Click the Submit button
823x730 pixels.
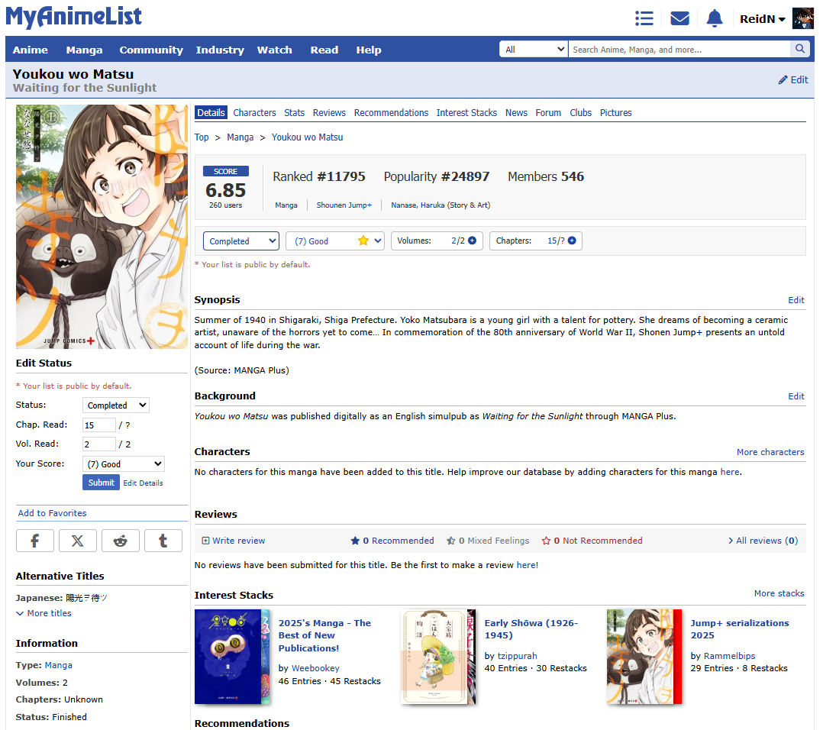click(x=101, y=483)
